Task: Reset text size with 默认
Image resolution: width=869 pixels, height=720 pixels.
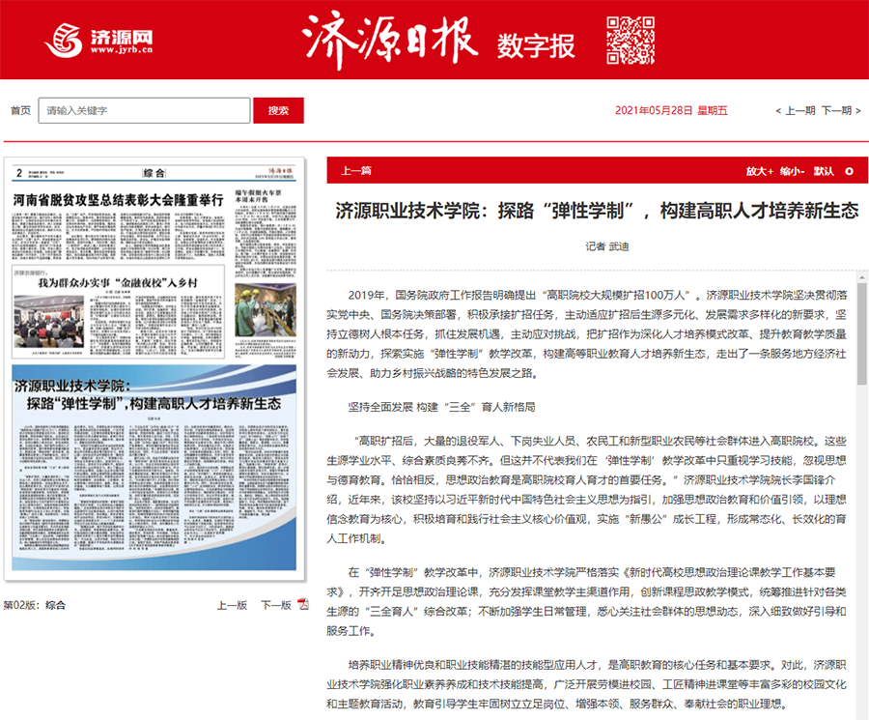Action: [x=824, y=171]
